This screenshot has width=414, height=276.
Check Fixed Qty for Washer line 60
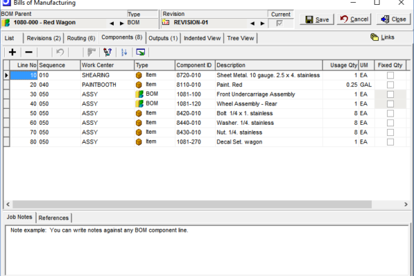pos(391,123)
